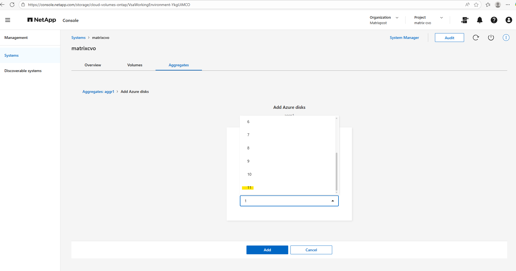The width and height of the screenshot is (516, 271).
Task: Refresh the system with the circular arrow icon
Action: [x=476, y=38]
